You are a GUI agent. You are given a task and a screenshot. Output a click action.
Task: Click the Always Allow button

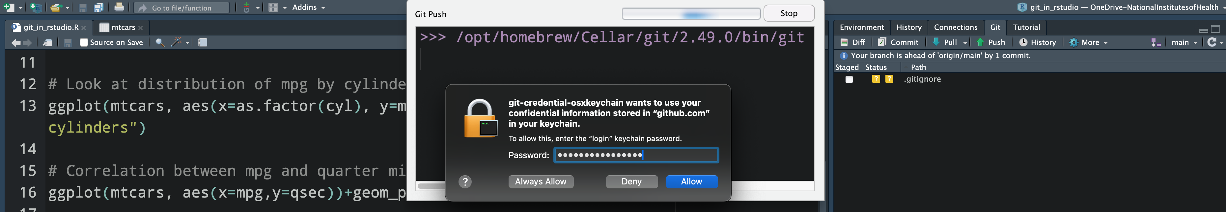pyautogui.click(x=541, y=182)
